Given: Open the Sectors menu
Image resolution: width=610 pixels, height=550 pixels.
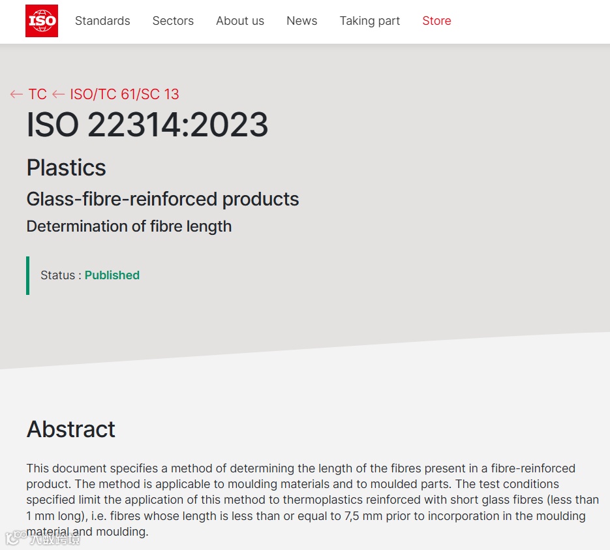Looking at the screenshot, I should [x=173, y=21].
